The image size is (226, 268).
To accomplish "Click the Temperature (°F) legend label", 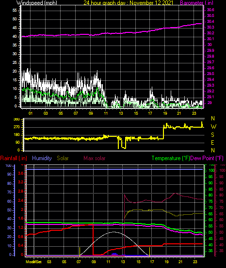I will pos(171,158).
